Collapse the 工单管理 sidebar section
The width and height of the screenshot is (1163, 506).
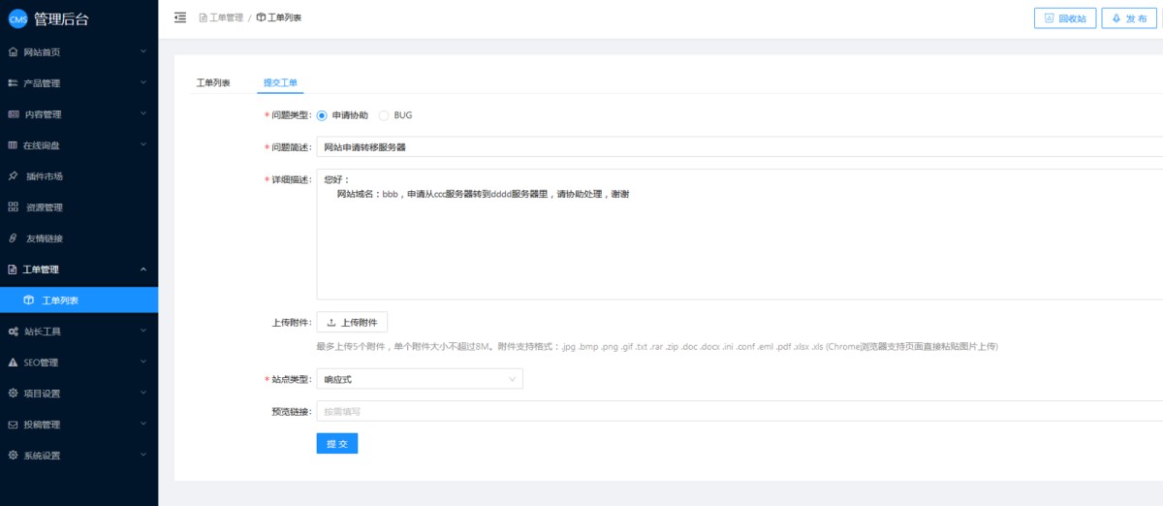[78, 269]
